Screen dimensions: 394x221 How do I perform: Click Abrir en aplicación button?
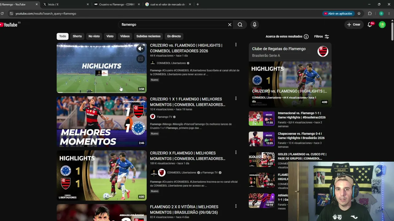(x=338, y=14)
